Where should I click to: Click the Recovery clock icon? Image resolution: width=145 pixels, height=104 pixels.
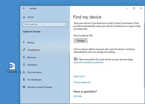click(x=24, y=57)
